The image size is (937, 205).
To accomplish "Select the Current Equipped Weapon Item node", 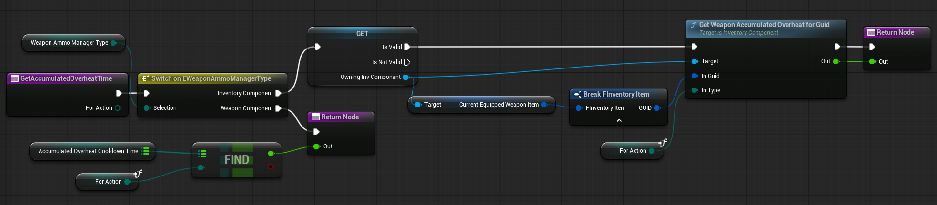I will click(481, 105).
